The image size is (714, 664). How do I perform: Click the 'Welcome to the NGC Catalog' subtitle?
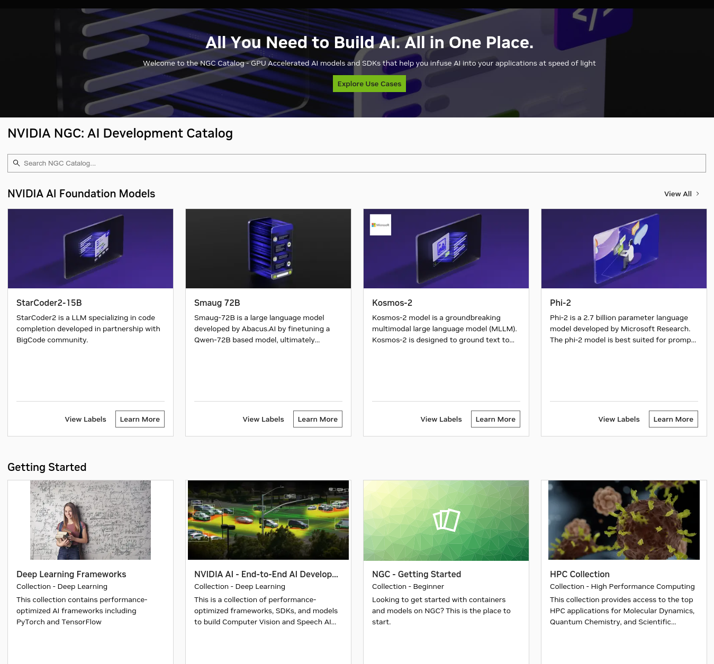coord(369,63)
